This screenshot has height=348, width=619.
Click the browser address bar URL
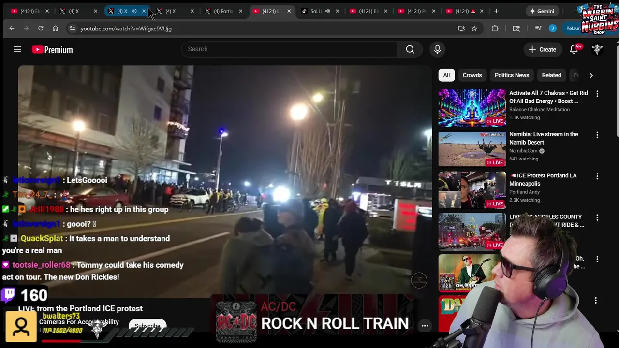click(126, 29)
